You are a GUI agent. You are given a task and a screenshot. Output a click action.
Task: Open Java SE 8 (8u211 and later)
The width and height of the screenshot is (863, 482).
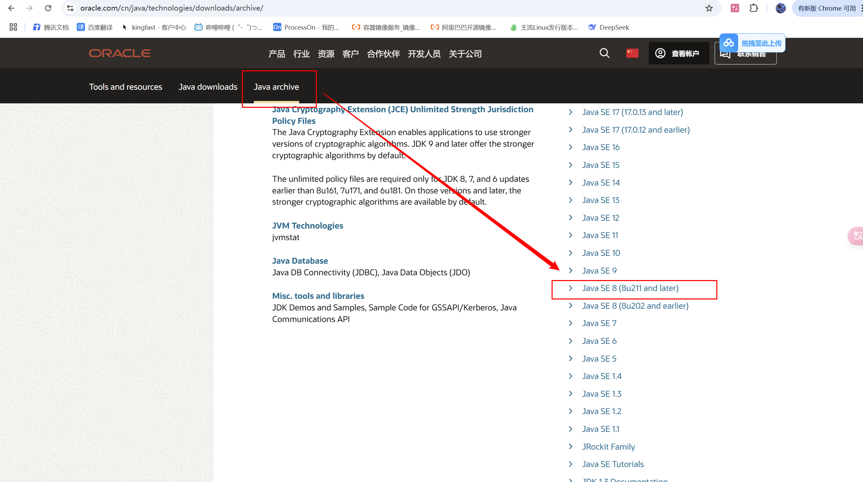[x=630, y=288]
